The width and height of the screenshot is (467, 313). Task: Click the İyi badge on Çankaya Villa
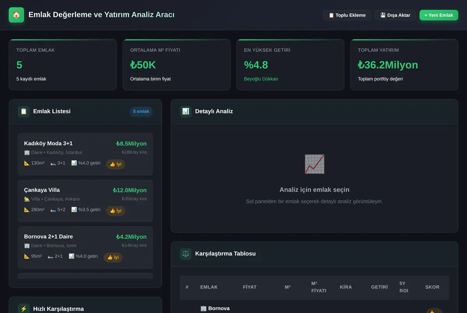coord(116,211)
